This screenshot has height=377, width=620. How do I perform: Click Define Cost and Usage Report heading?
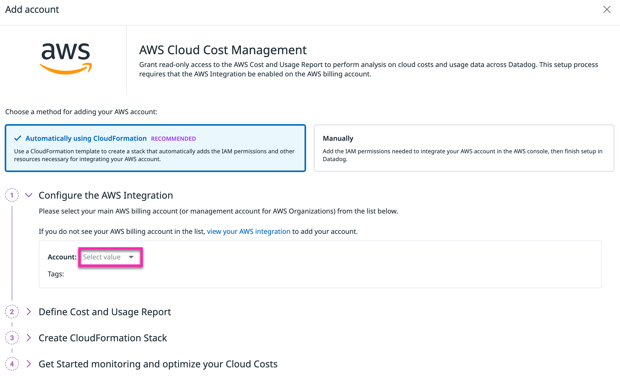coord(105,312)
